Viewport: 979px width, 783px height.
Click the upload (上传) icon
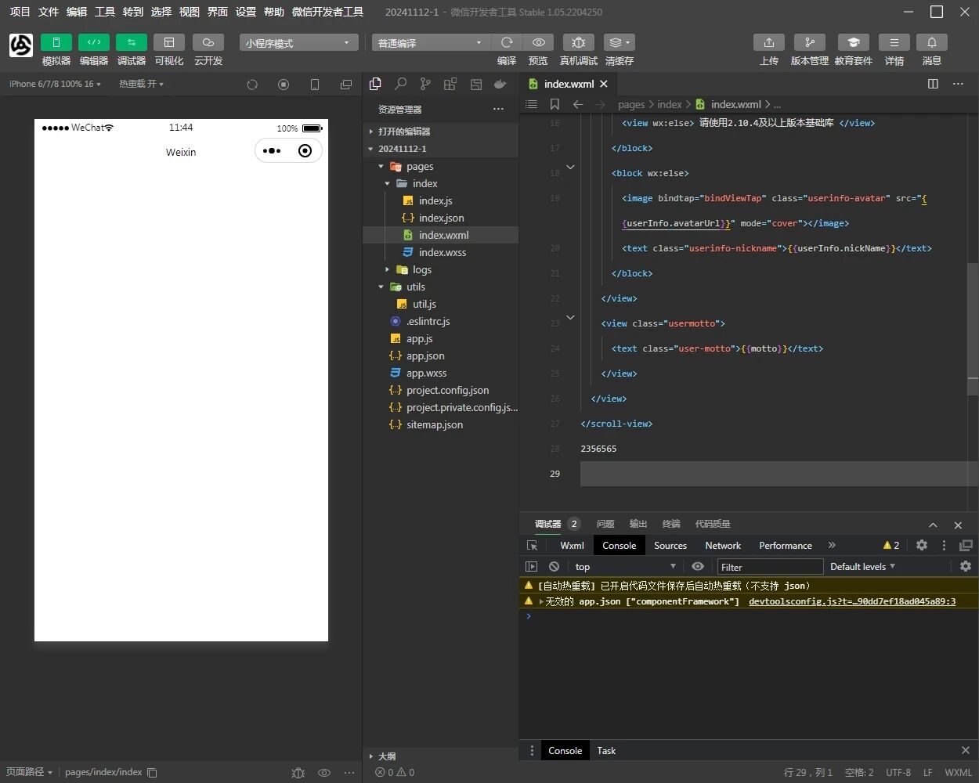(x=768, y=42)
